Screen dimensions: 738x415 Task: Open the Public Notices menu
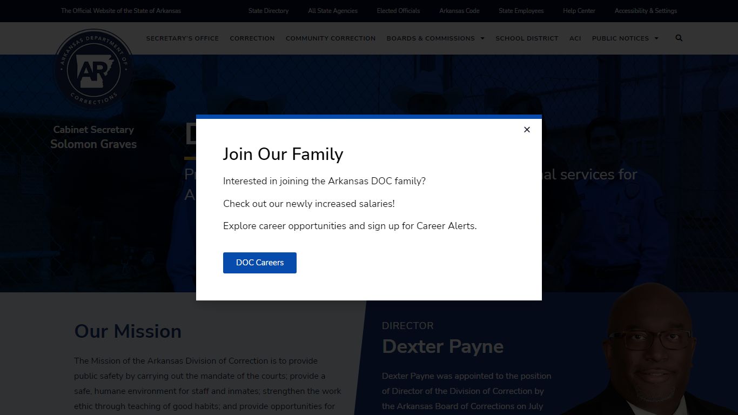click(x=620, y=38)
